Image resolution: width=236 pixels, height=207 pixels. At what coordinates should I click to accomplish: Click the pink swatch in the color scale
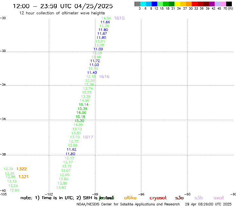223,4
